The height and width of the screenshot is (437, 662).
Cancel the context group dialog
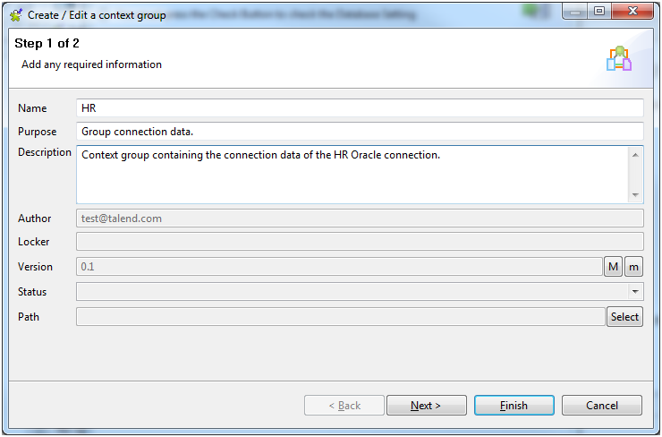coord(602,406)
